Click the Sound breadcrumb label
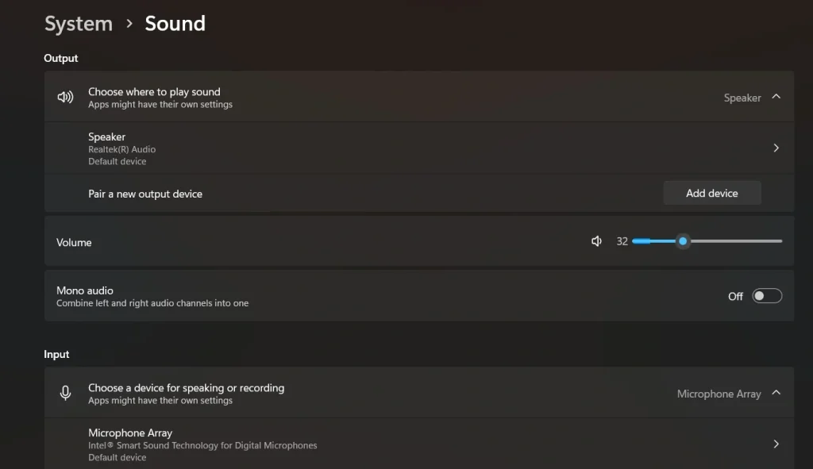Viewport: 813px width, 469px height. [175, 23]
